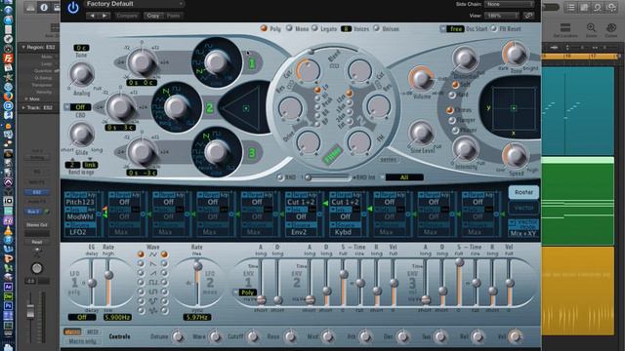The width and height of the screenshot is (625, 351).
Task: Click the effect Intensity knob
Action: [x=465, y=148]
